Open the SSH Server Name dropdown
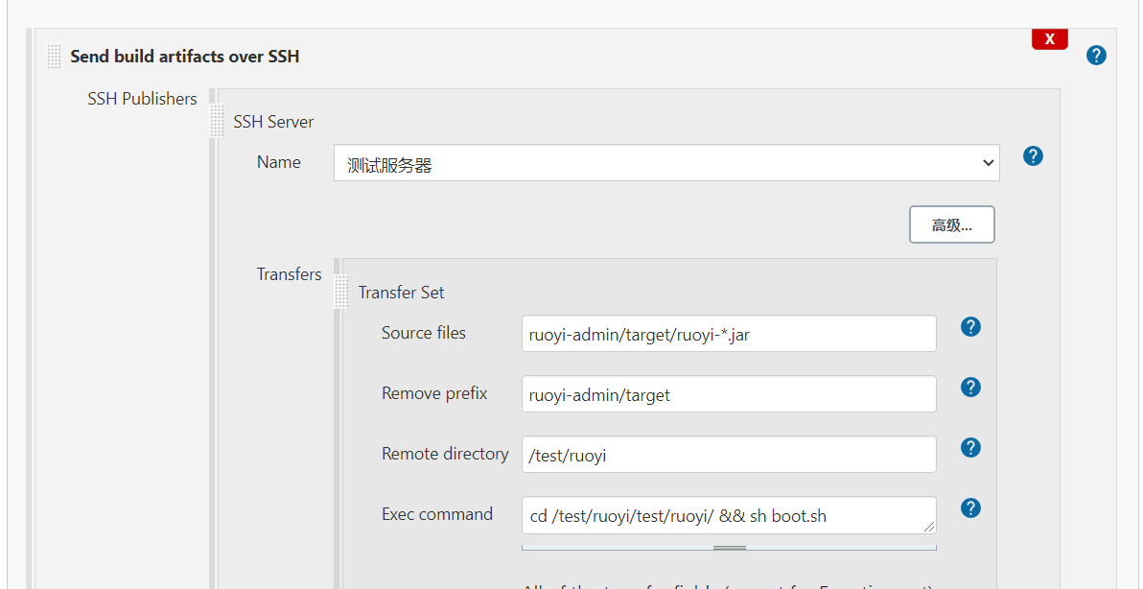This screenshot has height=589, width=1143. pos(666,162)
